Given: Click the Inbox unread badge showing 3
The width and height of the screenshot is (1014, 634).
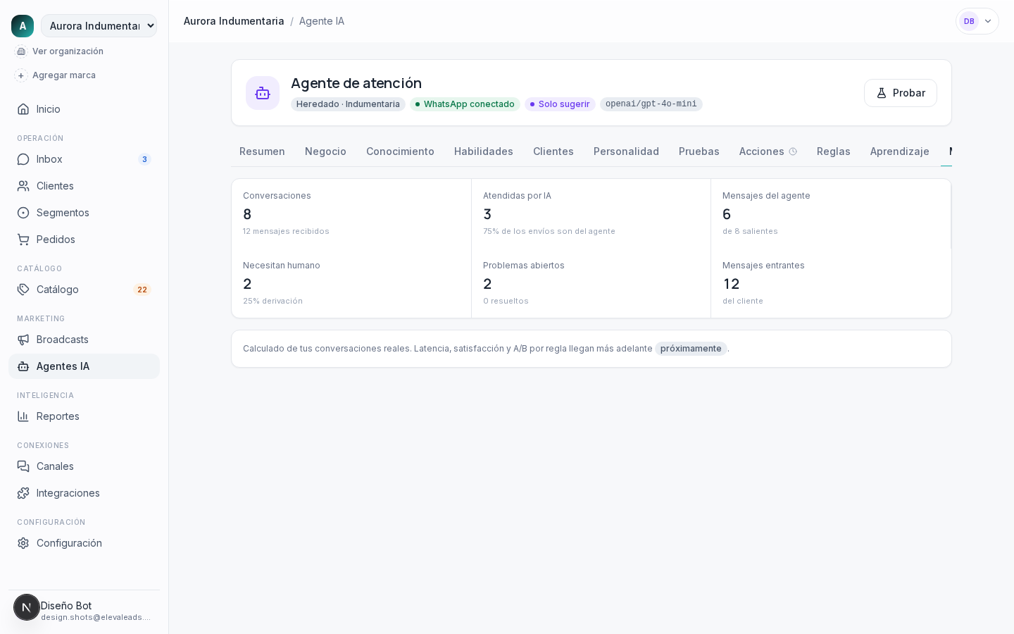Looking at the screenshot, I should 144,159.
